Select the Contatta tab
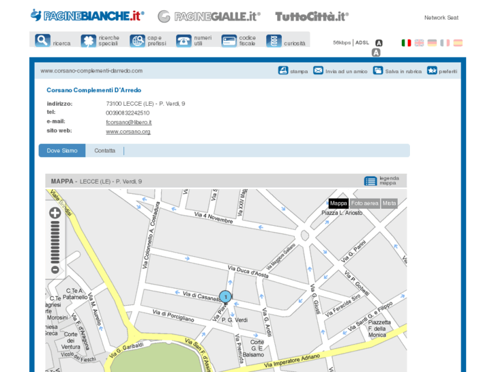This screenshot has height=372, width=496. click(x=104, y=150)
